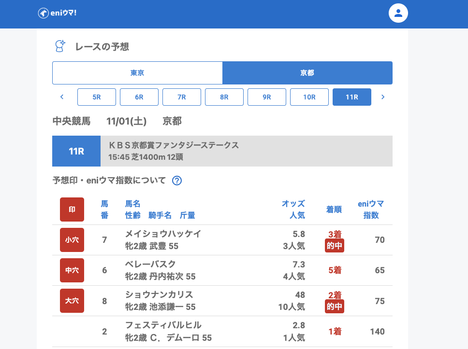This screenshot has height=349, width=468.
Task: Open the help question mark icon
Action: click(177, 181)
